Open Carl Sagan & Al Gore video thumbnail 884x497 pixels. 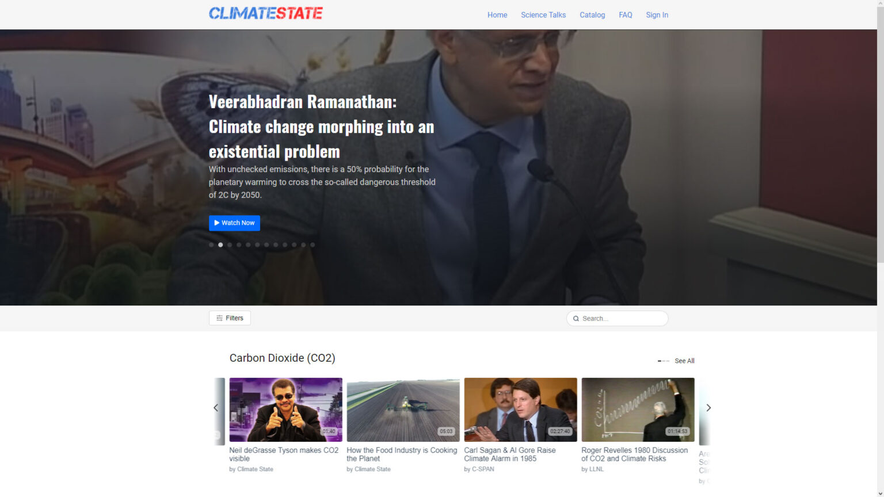click(520, 410)
